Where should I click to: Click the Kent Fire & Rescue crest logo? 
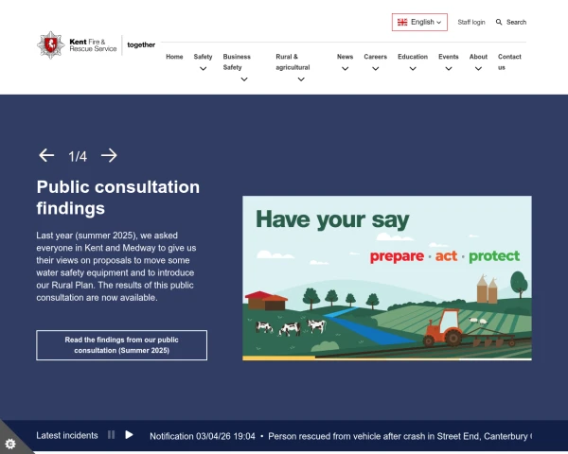pos(51,45)
